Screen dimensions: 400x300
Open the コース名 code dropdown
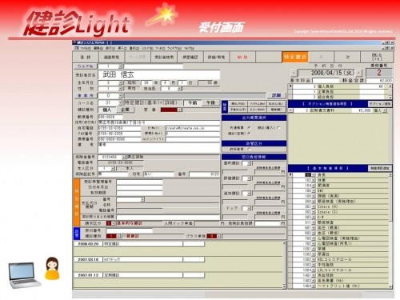click(x=120, y=102)
